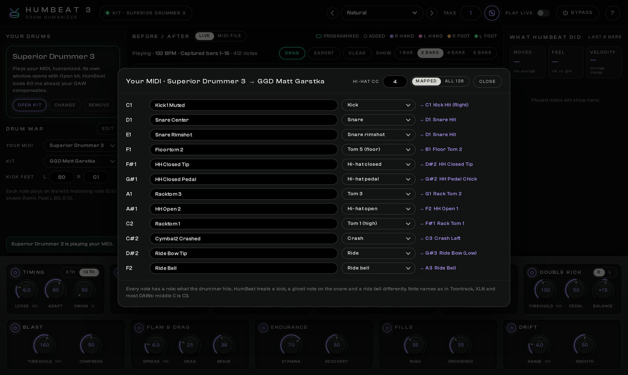
Task: Click the 'G#3 Ride Bow (Low)' mapping
Action: tap(448, 253)
